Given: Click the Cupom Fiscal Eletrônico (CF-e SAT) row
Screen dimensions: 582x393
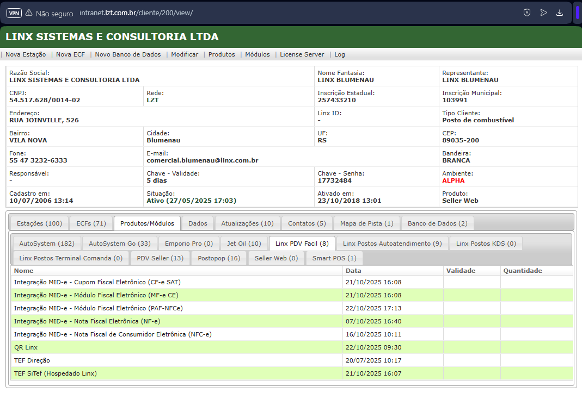Looking at the screenshot, I should 292,282.
